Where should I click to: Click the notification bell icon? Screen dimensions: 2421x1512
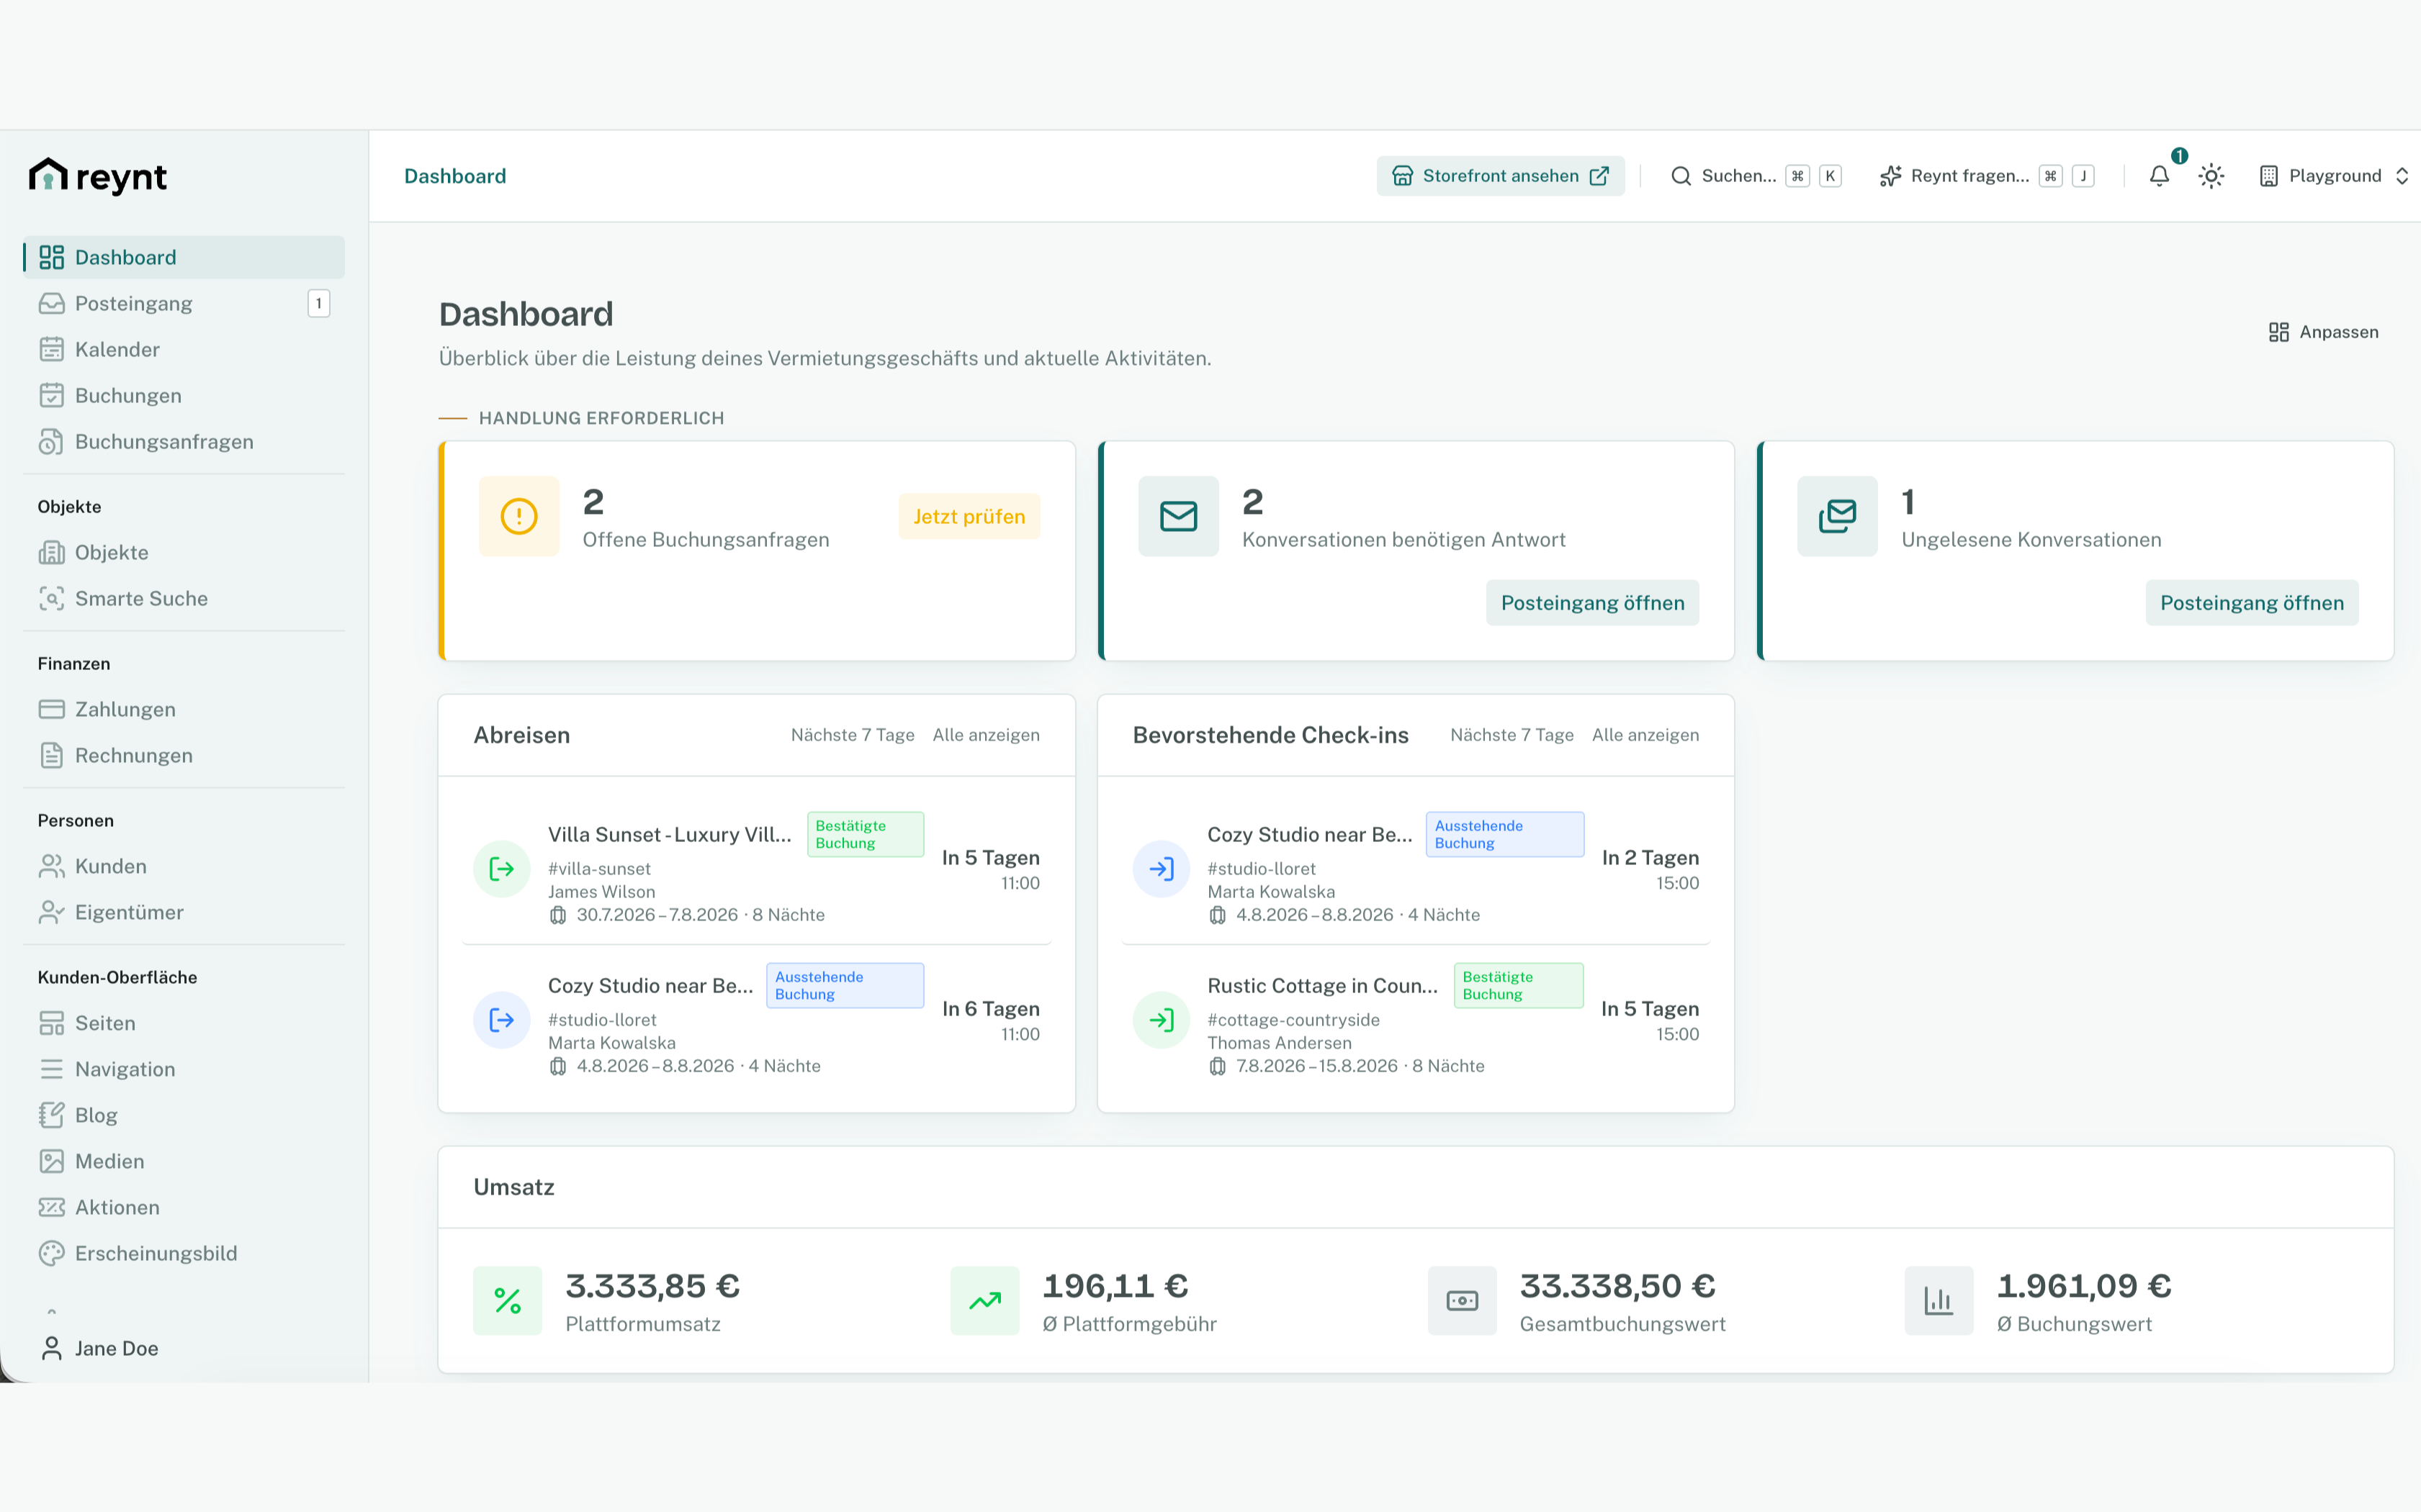(2159, 176)
